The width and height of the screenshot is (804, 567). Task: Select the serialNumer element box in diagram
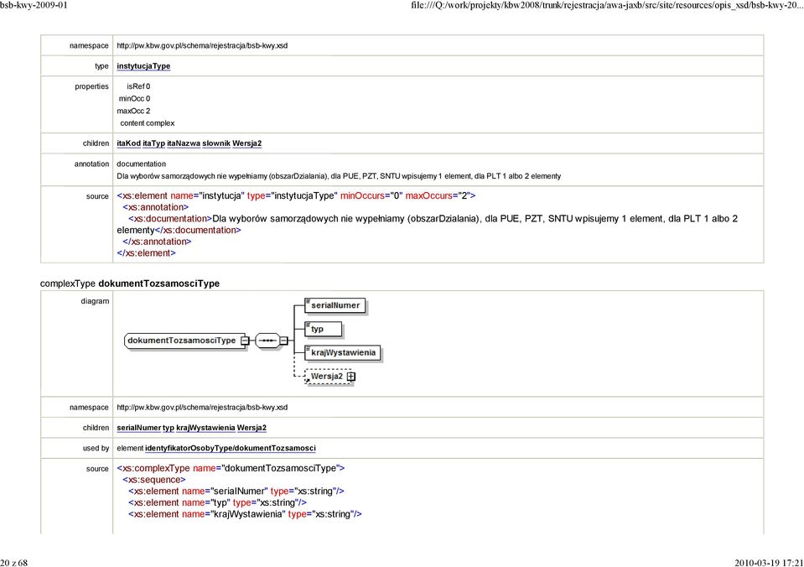coord(335,305)
